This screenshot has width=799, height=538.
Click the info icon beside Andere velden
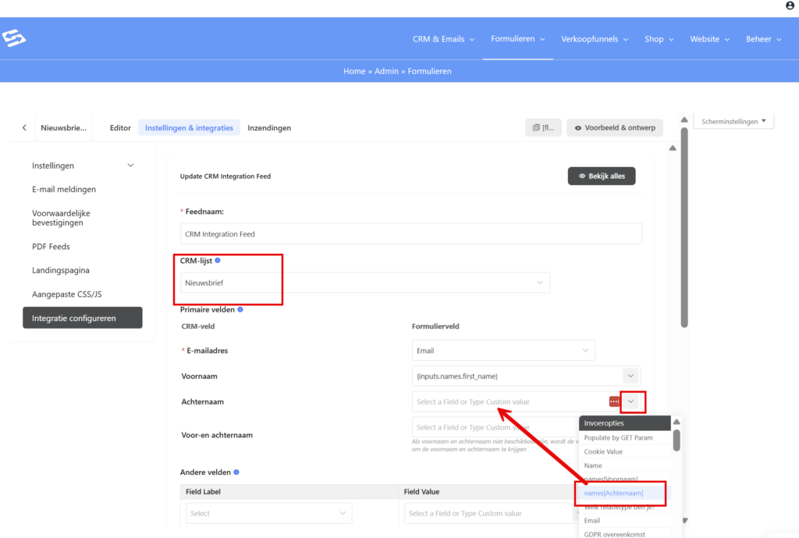tap(236, 472)
